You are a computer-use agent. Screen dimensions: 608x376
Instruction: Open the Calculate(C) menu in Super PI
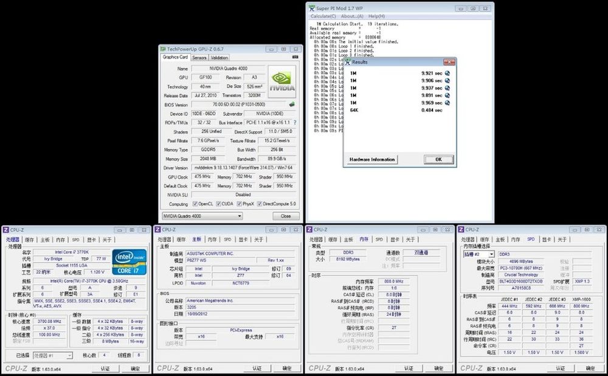[x=323, y=16]
